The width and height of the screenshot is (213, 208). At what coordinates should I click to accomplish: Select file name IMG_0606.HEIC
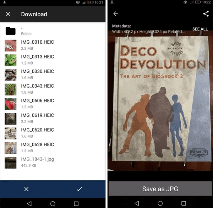(38, 101)
